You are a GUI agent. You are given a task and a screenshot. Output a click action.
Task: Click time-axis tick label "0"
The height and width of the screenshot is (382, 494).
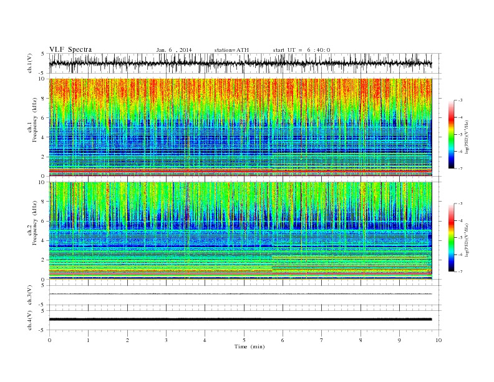tap(49, 340)
